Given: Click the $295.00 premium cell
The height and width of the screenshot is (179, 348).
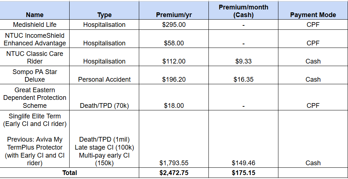Looking at the screenshot, I should pyautogui.click(x=174, y=25).
